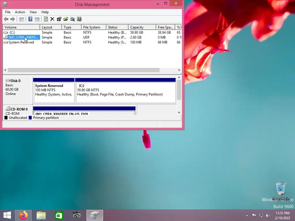Open Firefox from the taskbar
The image size is (295, 221).
(x=23, y=215)
